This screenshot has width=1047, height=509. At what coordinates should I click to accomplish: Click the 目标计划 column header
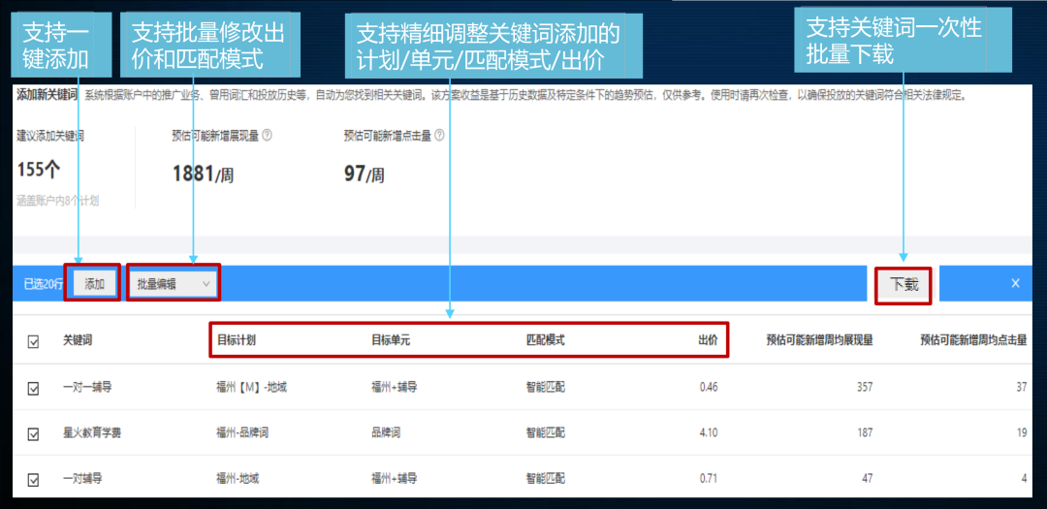pos(237,340)
